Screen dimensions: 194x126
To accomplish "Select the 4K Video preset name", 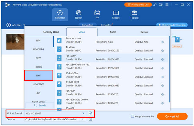I will pyautogui.click(x=70, y=47).
